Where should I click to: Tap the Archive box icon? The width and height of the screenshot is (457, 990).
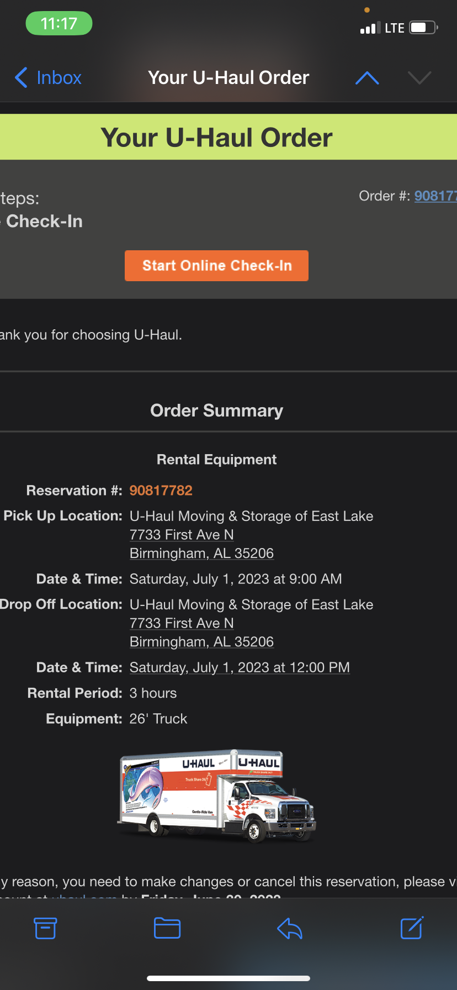pos(45,928)
